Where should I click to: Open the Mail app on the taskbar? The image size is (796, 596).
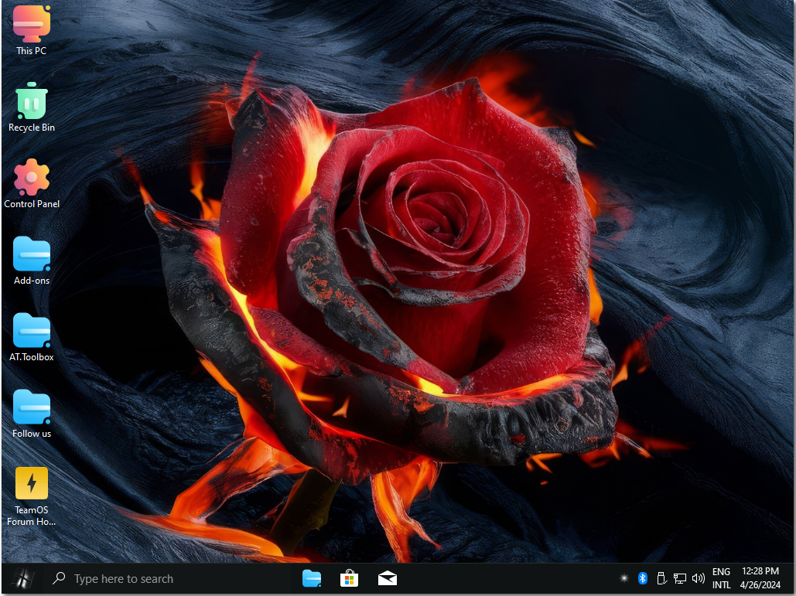point(388,578)
